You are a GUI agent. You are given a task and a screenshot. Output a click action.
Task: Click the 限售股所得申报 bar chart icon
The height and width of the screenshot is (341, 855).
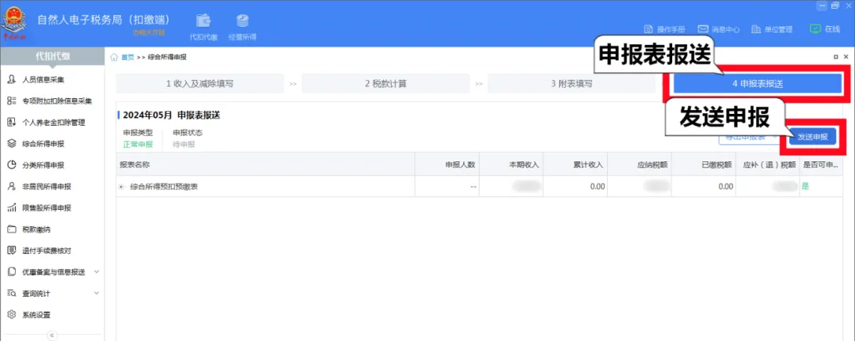(11, 208)
